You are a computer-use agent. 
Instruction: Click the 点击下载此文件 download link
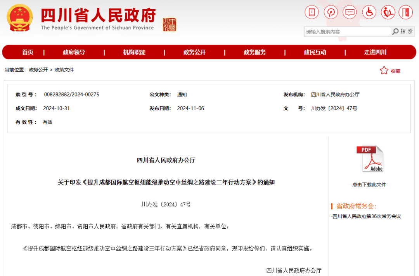pos(370,184)
